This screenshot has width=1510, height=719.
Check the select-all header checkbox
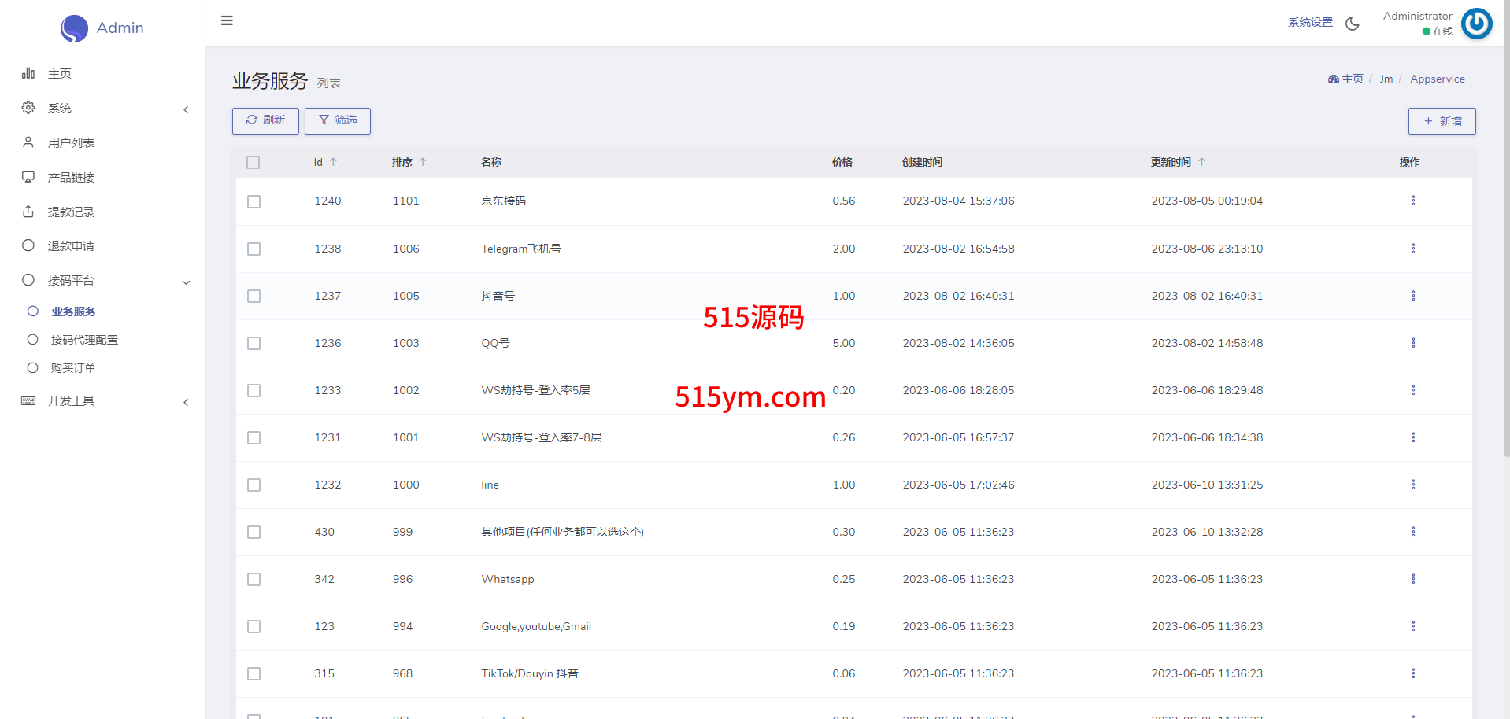point(253,163)
